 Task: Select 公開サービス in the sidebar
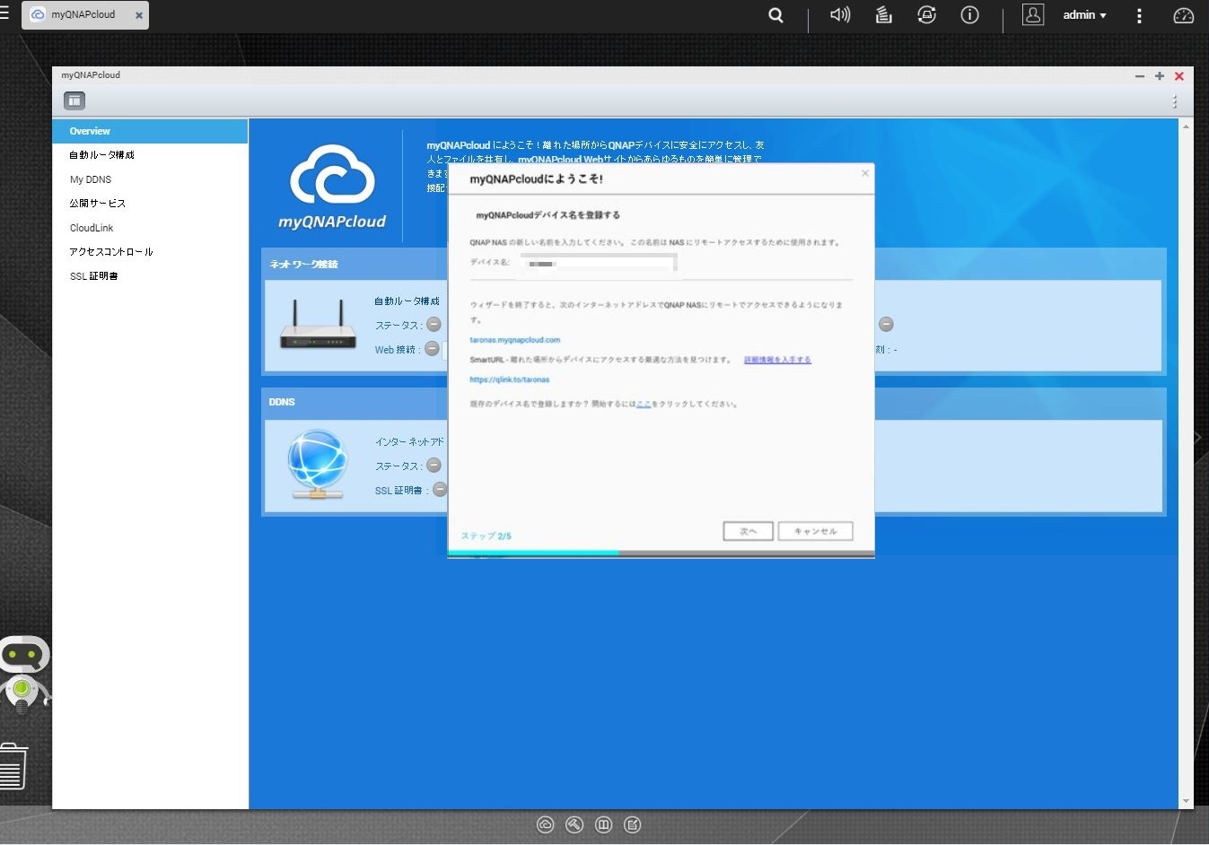(x=150, y=204)
